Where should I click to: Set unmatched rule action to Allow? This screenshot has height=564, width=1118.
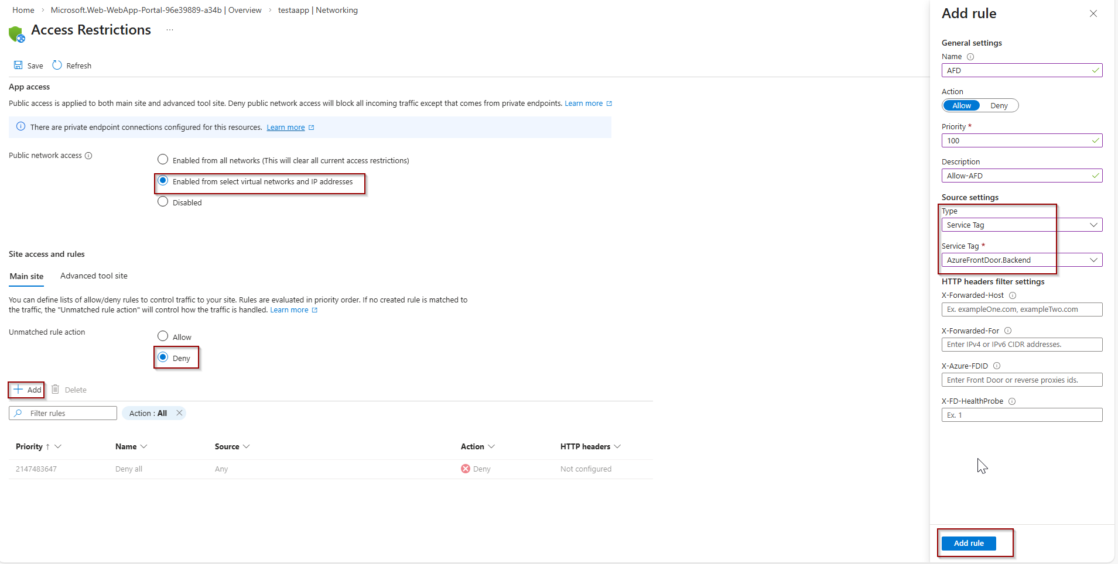point(163,336)
